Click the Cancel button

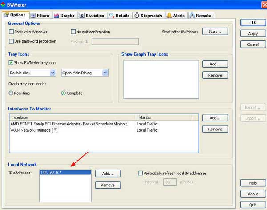(x=253, y=44)
